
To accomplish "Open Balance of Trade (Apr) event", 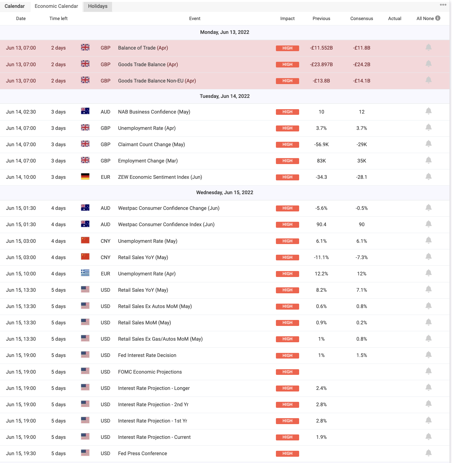I will [x=143, y=48].
